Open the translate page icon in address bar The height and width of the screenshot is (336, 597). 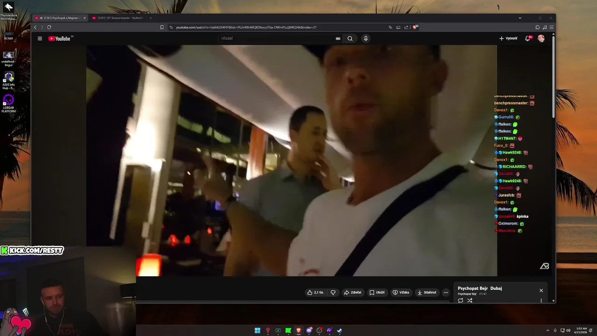[390, 27]
